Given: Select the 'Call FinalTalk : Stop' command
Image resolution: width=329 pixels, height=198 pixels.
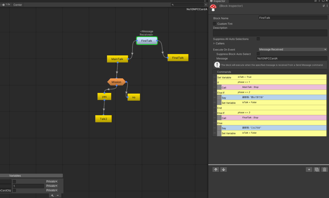Looking at the screenshot, I should 274,118.
